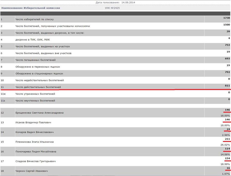This screenshot has height=176, width=231.
Task: Click the 154 votes for Сладков
Action: pyautogui.click(x=227, y=158)
